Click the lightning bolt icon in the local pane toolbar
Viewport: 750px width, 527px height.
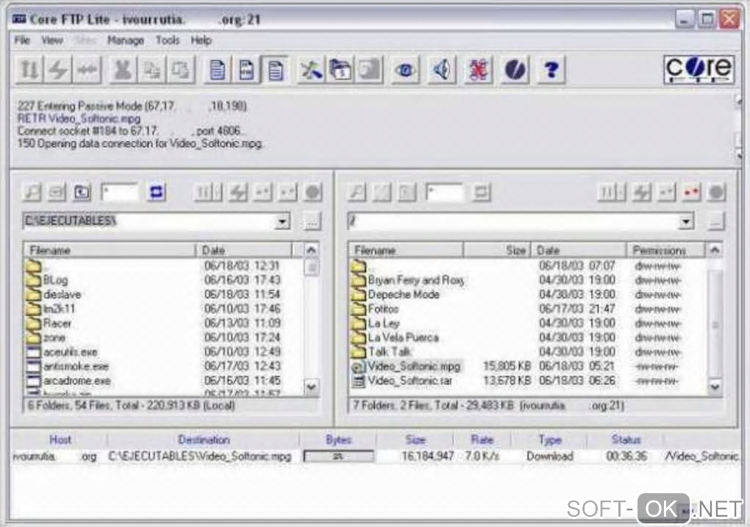tap(238, 193)
